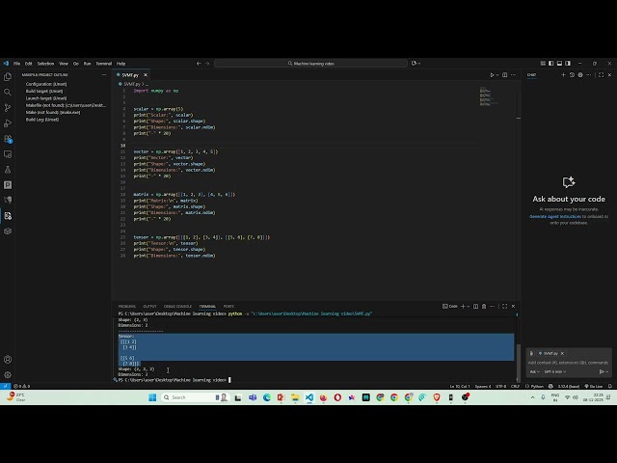
Task: Open run button dropdown arrow
Action: click(x=497, y=75)
